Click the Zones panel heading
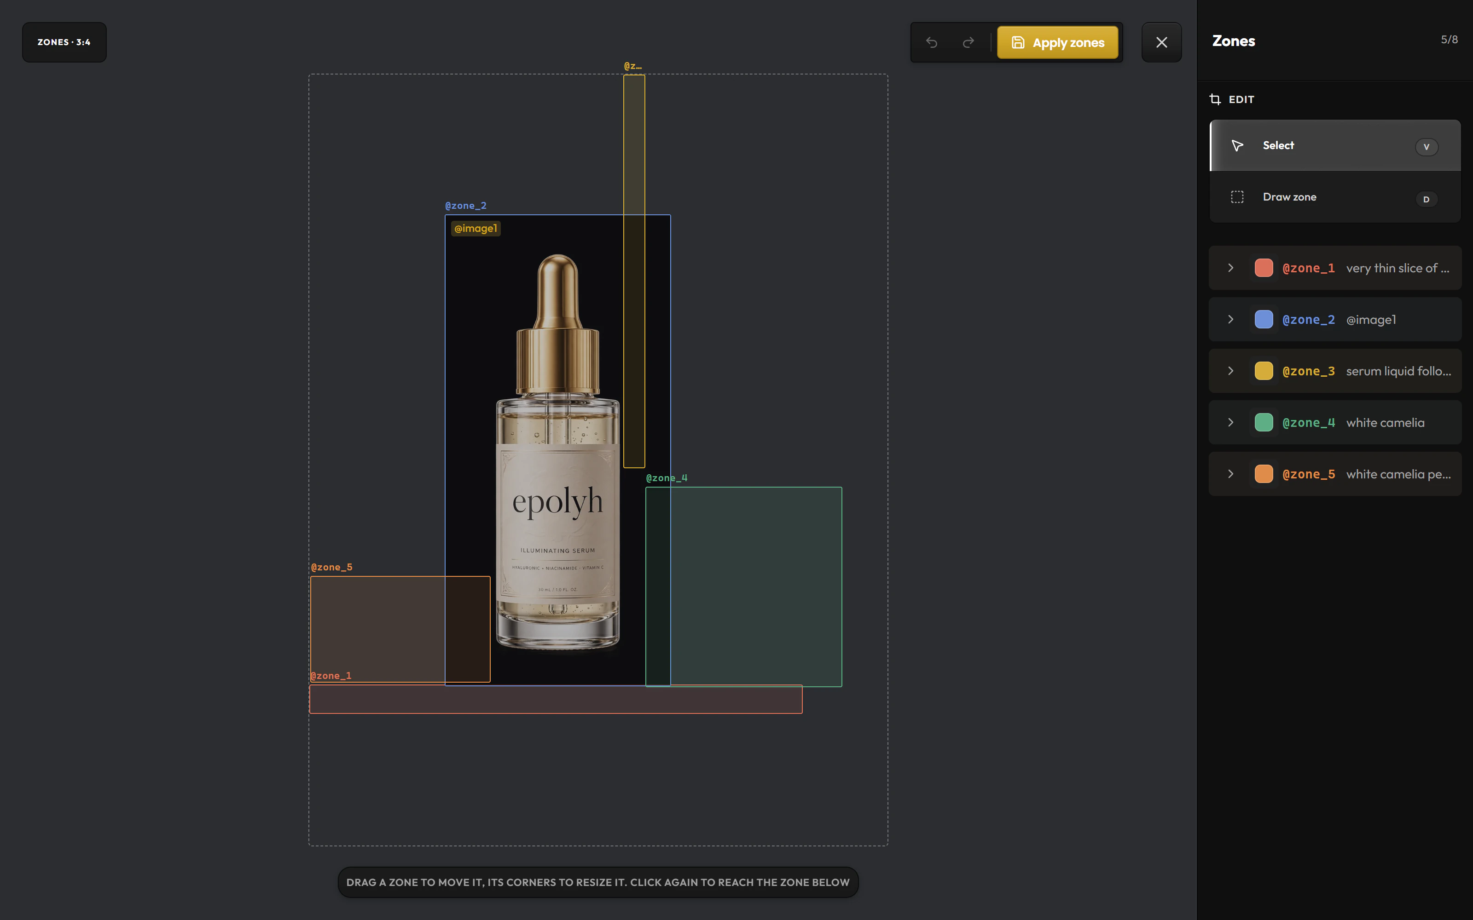This screenshot has width=1473, height=920. click(x=1233, y=41)
